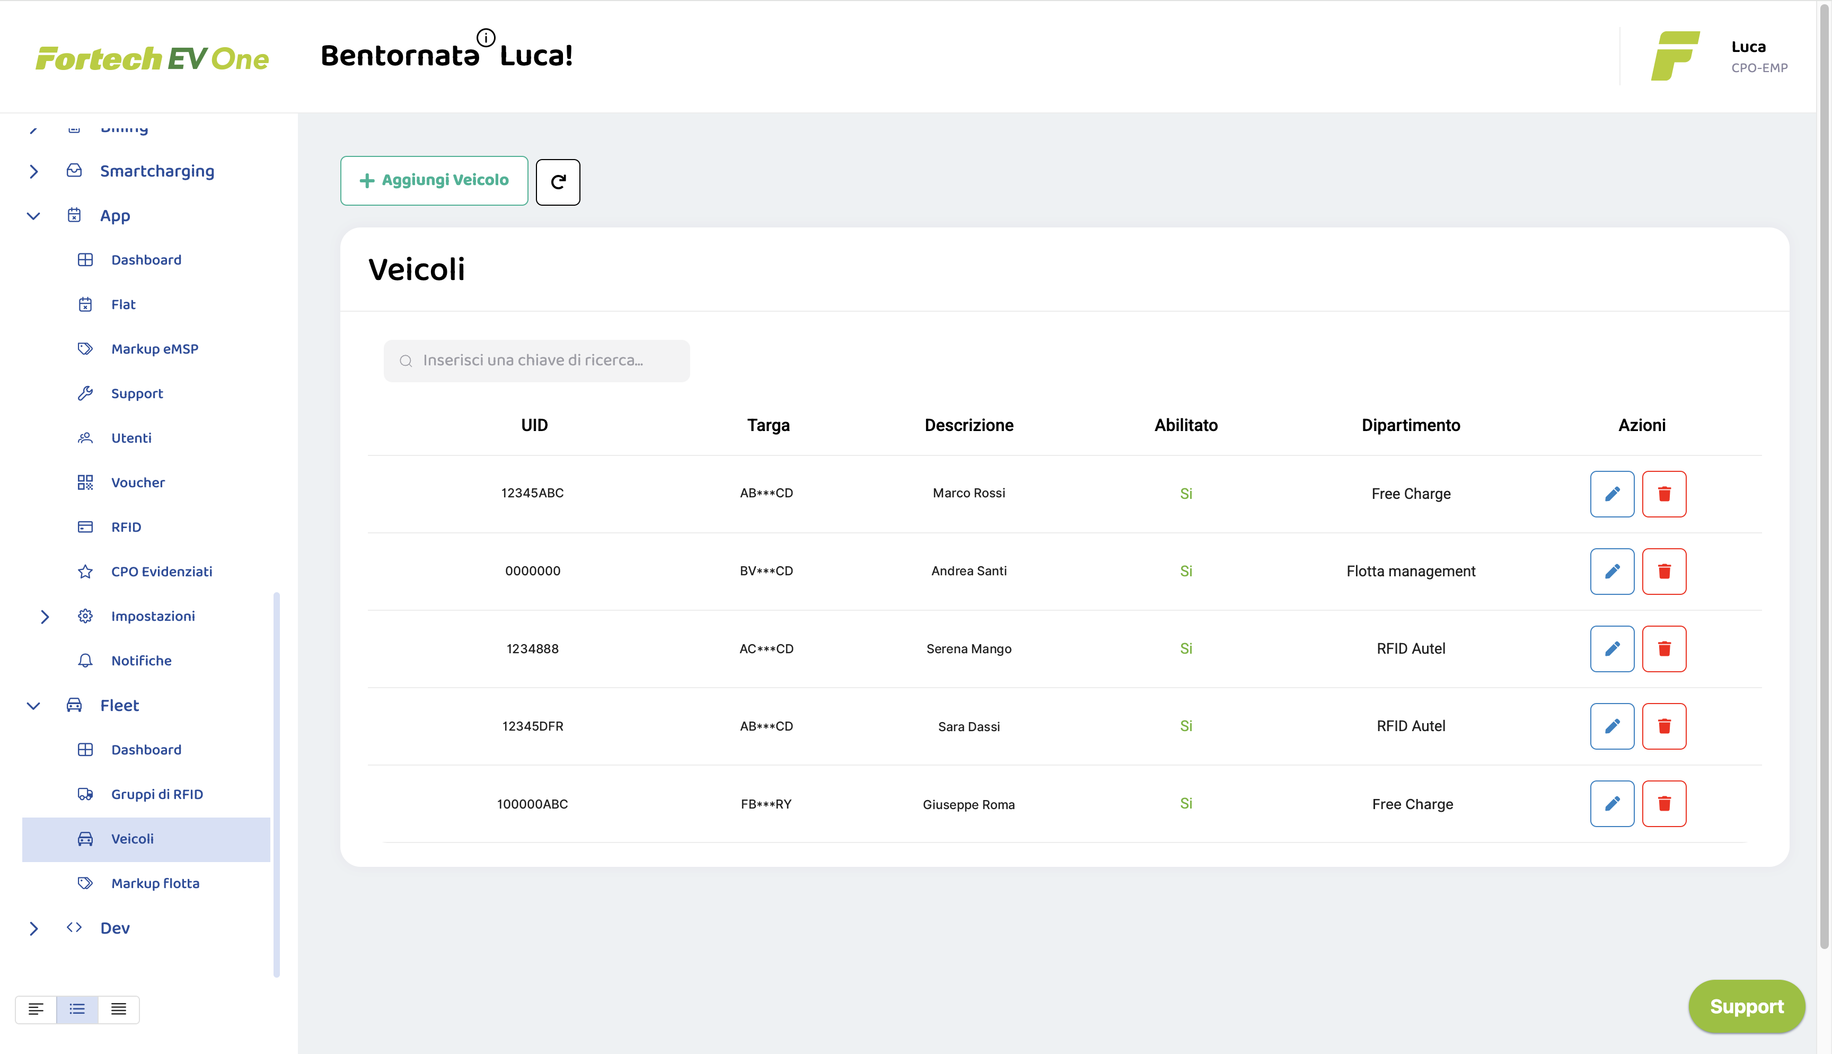This screenshot has width=1832, height=1054.
Task: Click the Fortech F profile logo
Action: point(1674,56)
